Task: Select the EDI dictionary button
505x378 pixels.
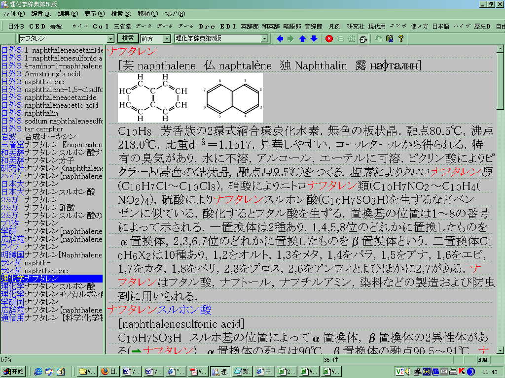Action: (x=228, y=27)
